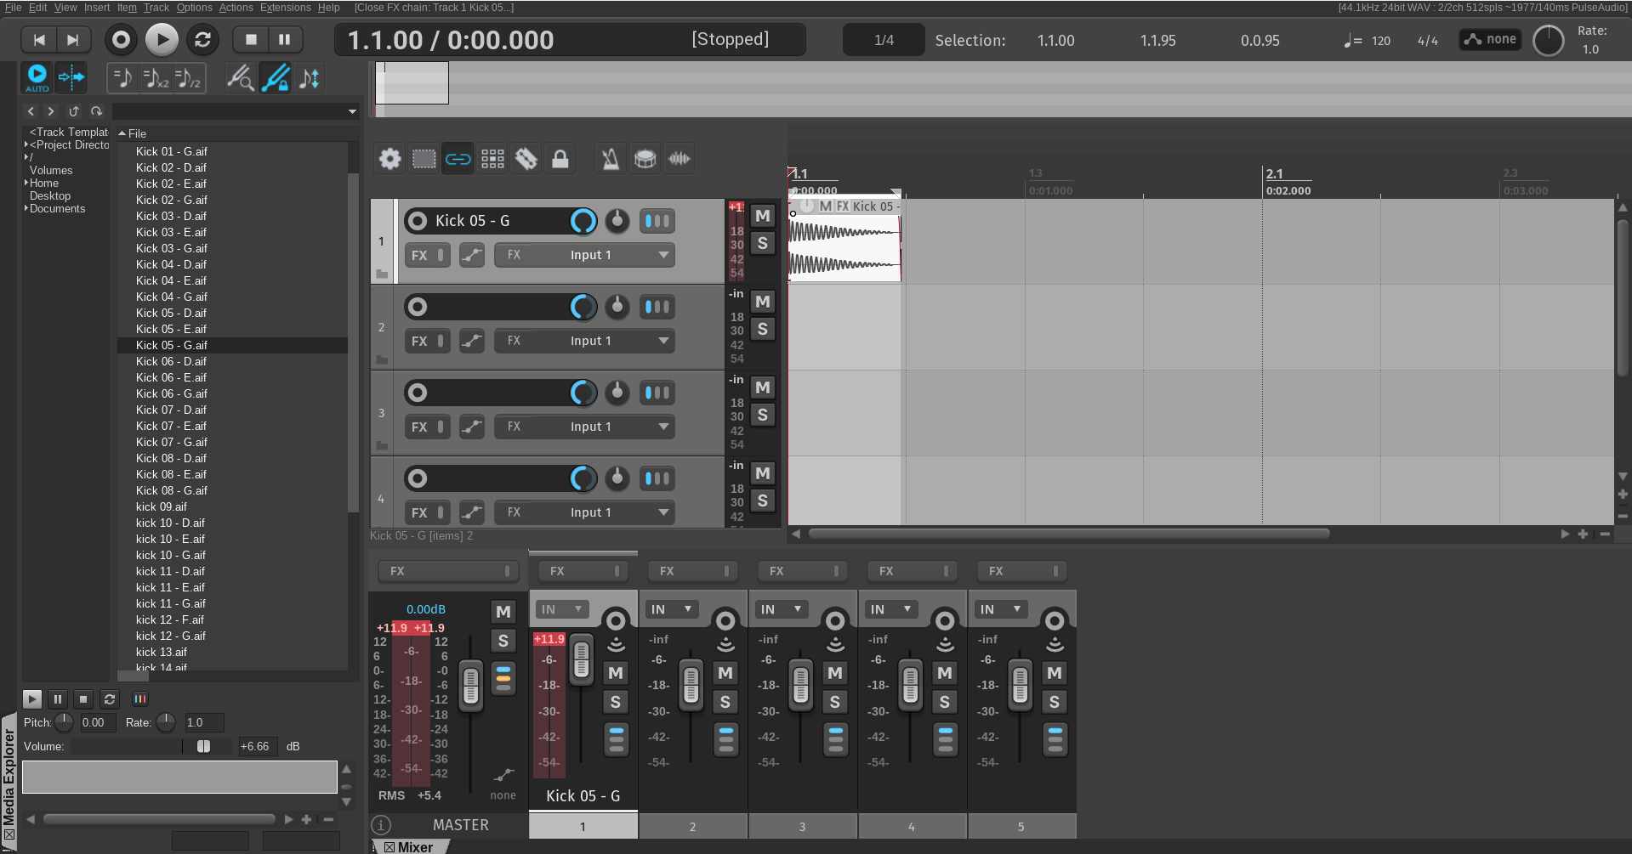
Task: Click the transport Play button
Action: click(162, 39)
